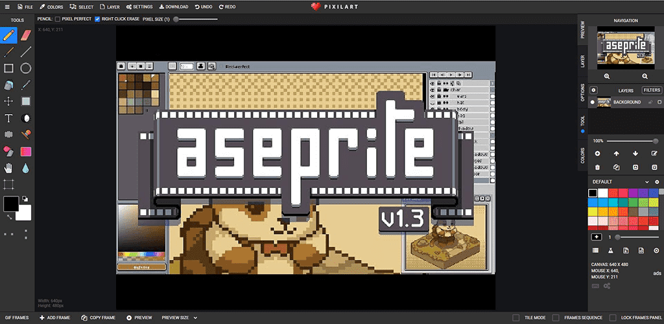This screenshot has width=664, height=324.
Task: Move layer down with arrow icon
Action: click(x=635, y=154)
